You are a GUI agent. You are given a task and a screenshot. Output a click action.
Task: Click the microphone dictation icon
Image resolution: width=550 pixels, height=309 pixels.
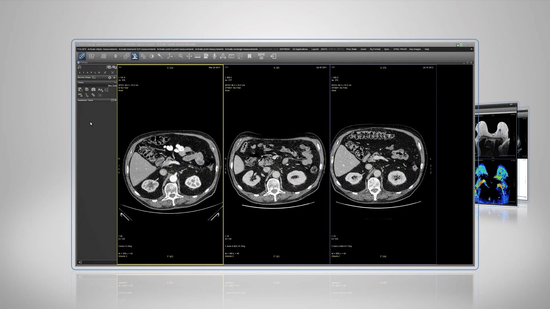pos(215,56)
